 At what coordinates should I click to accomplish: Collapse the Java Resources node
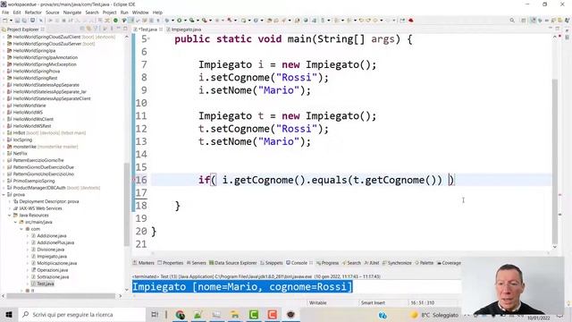10,215
